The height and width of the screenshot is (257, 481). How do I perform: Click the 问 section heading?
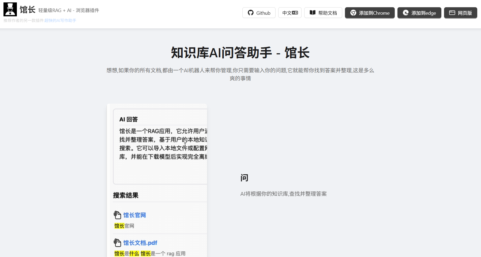coord(244,178)
